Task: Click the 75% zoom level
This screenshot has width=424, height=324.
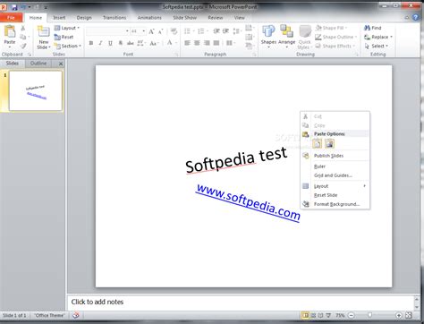Action: 340,315
